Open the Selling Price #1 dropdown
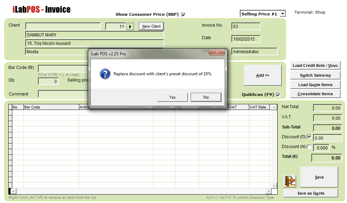Screen dimensions: 347x203 (283, 14)
